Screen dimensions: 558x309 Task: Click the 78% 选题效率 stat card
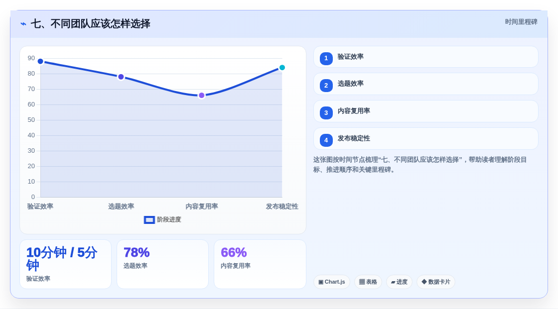click(x=162, y=264)
